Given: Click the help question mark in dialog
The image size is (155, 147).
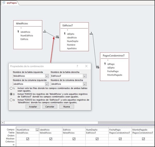Looking at the screenshot, I should (77, 66).
